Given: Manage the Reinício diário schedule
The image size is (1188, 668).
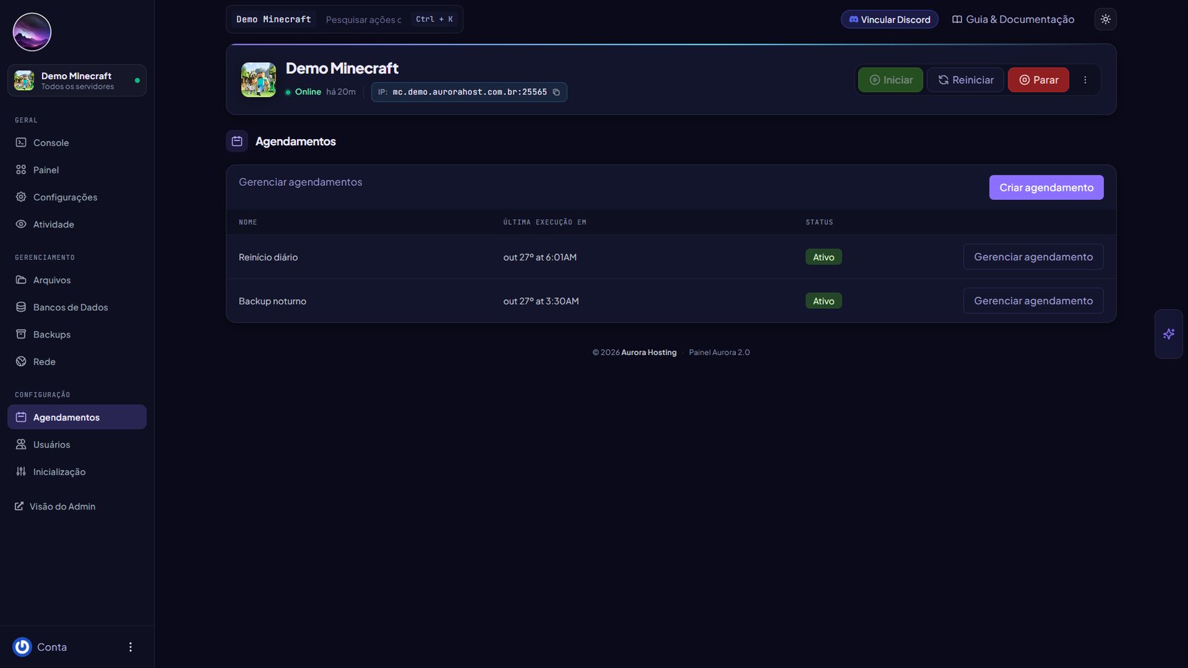Looking at the screenshot, I should (1033, 257).
